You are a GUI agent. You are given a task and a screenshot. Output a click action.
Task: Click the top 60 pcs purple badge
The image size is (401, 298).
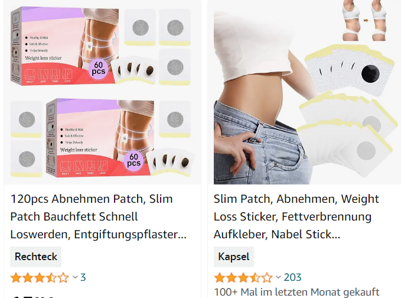coord(99,68)
